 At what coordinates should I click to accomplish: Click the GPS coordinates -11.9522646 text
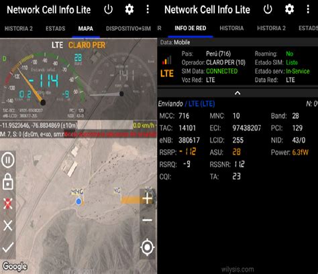click(38, 125)
